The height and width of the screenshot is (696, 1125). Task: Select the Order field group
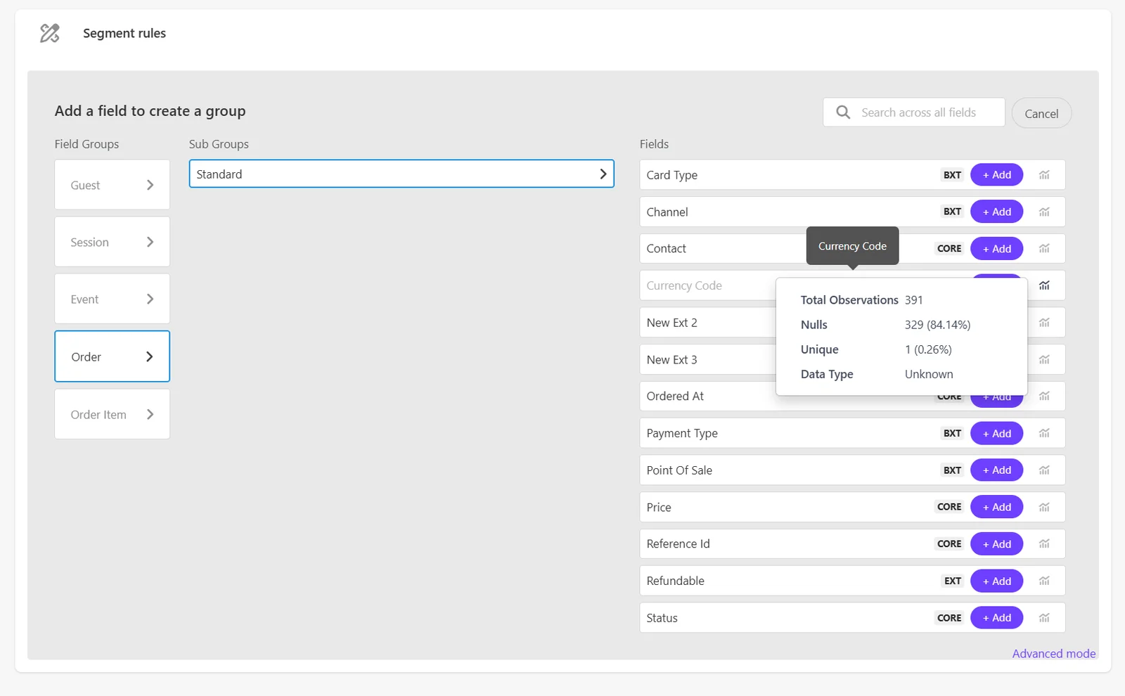(x=112, y=356)
